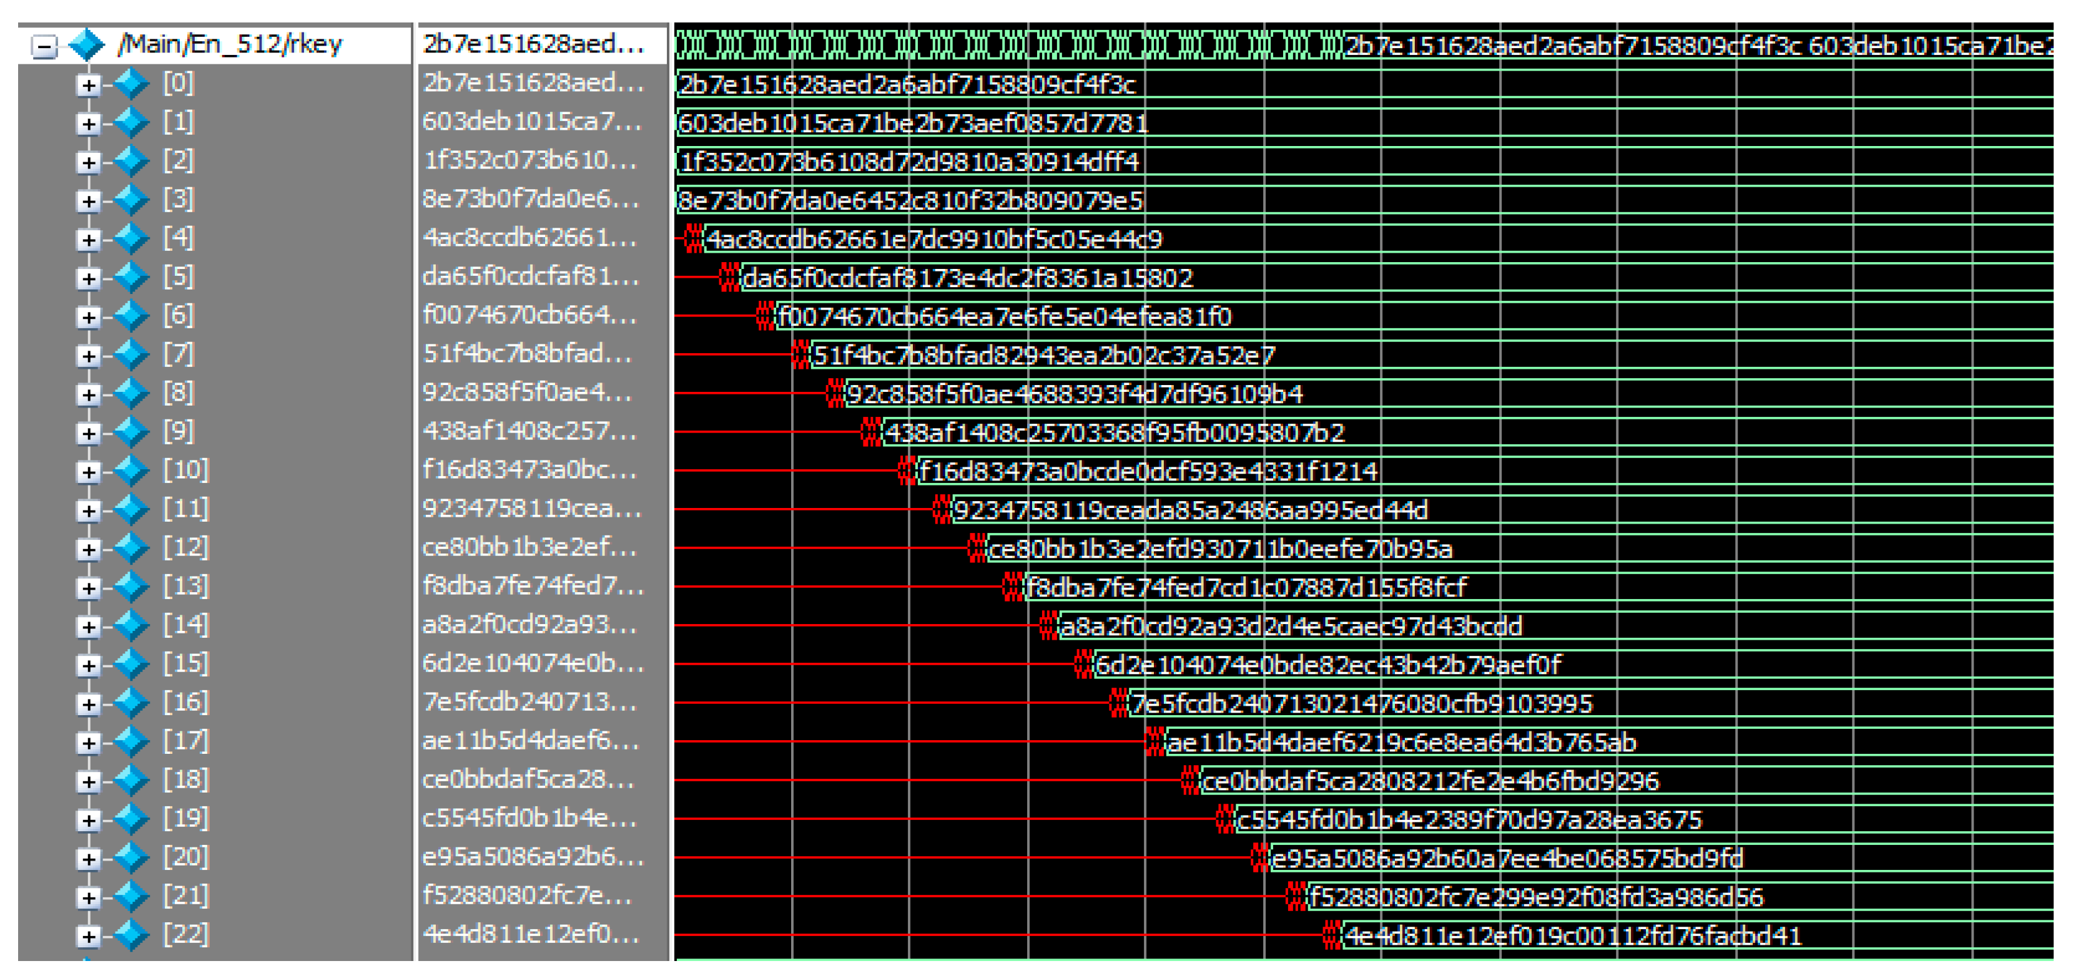The image size is (2073, 976).
Task: Click the red transition marker on the [9] waveform
Action: [871, 432]
